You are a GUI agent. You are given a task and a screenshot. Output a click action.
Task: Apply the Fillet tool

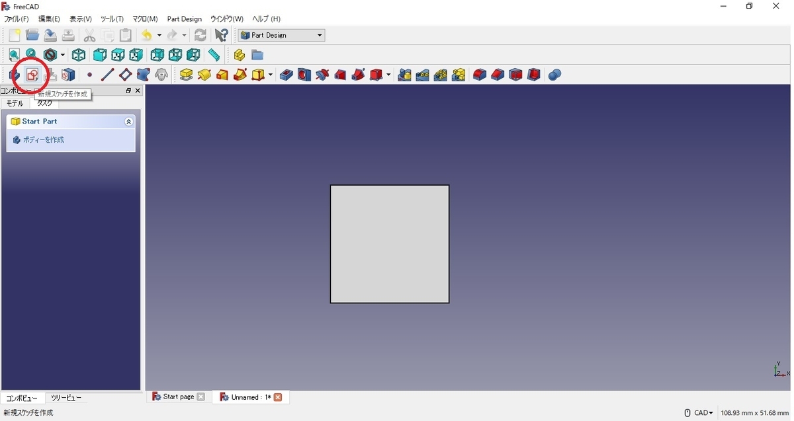point(480,75)
